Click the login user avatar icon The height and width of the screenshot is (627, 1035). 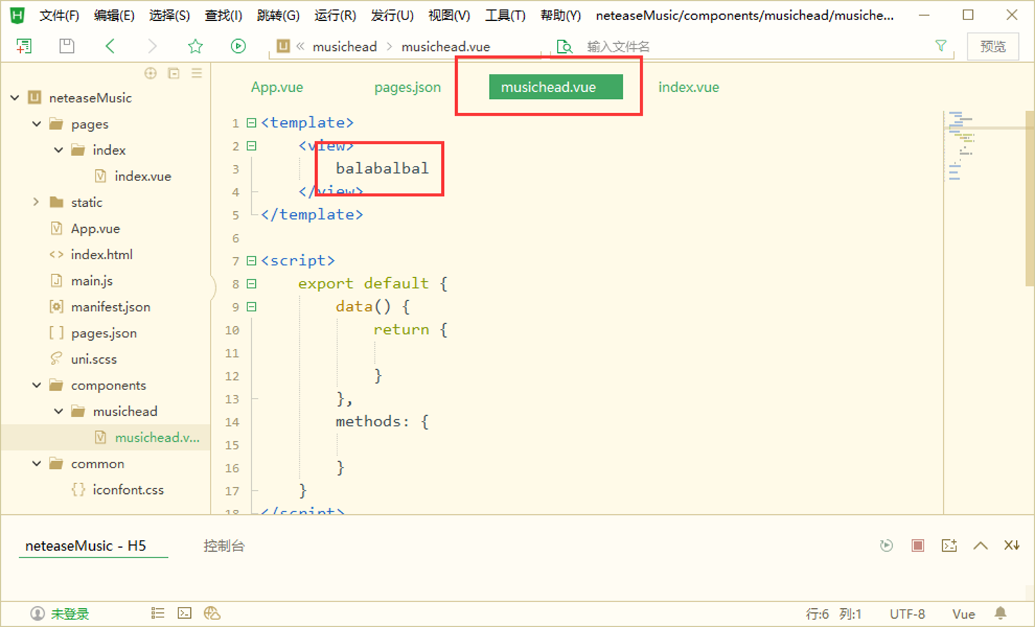[x=37, y=614]
